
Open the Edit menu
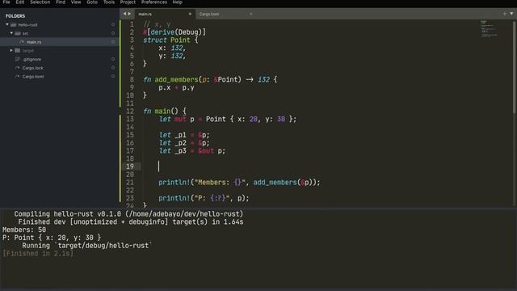coord(19,2)
